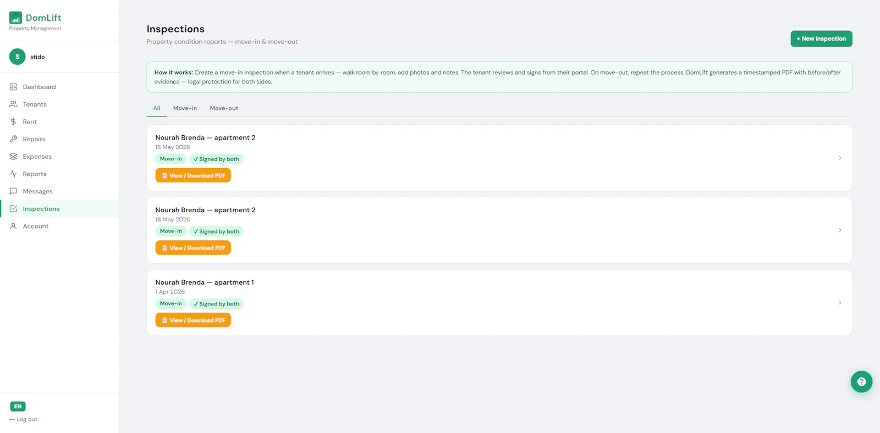Go to the Tenants page

click(59, 104)
